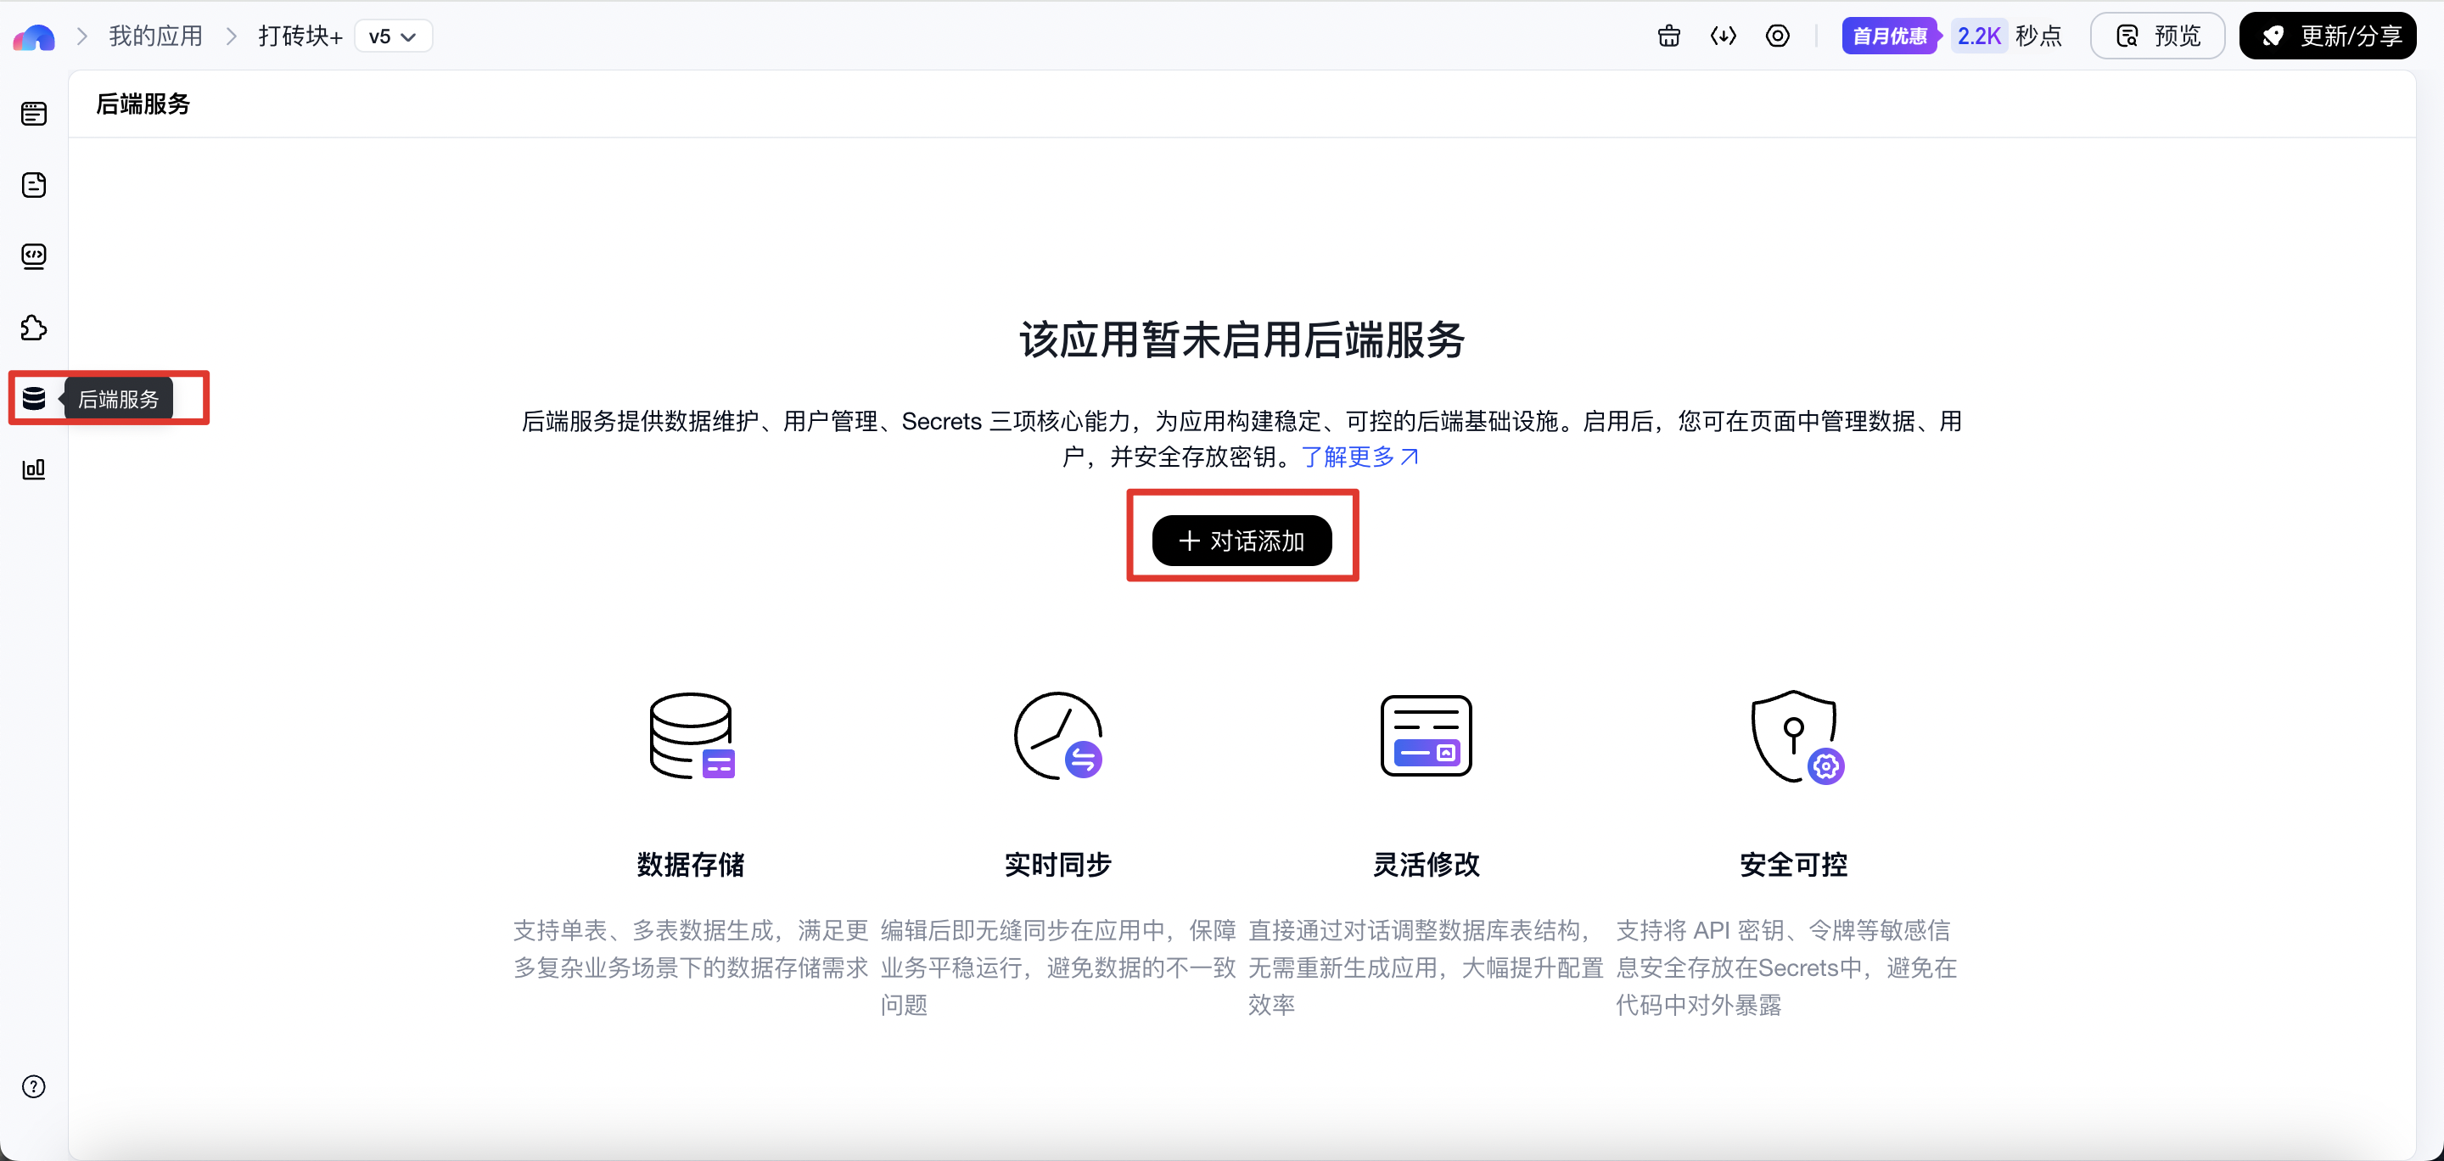This screenshot has width=2444, height=1161.
Task: Expand the v5 version dropdown
Action: (x=393, y=37)
